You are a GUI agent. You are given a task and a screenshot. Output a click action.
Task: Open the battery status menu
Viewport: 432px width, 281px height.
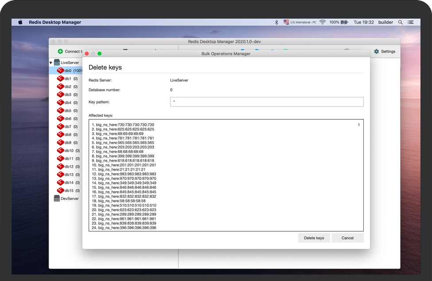click(344, 22)
